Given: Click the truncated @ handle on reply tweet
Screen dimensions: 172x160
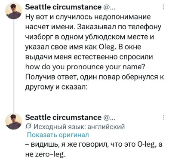Looking at the screenshot, I should [109, 118].
